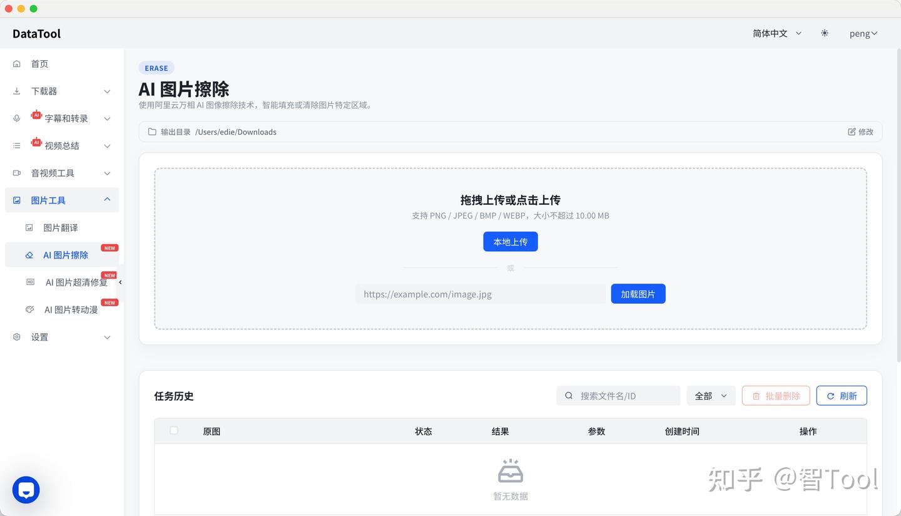Expand the 视频总结 menu chevron
This screenshot has width=901, height=516.
[x=107, y=146]
